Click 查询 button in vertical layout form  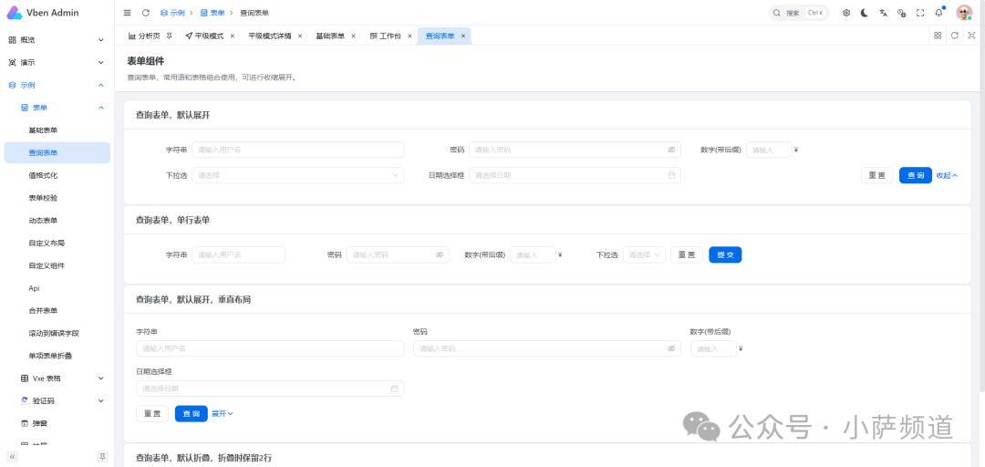pos(191,413)
